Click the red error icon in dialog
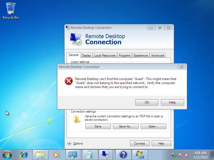214x160 pixels. click(69, 81)
